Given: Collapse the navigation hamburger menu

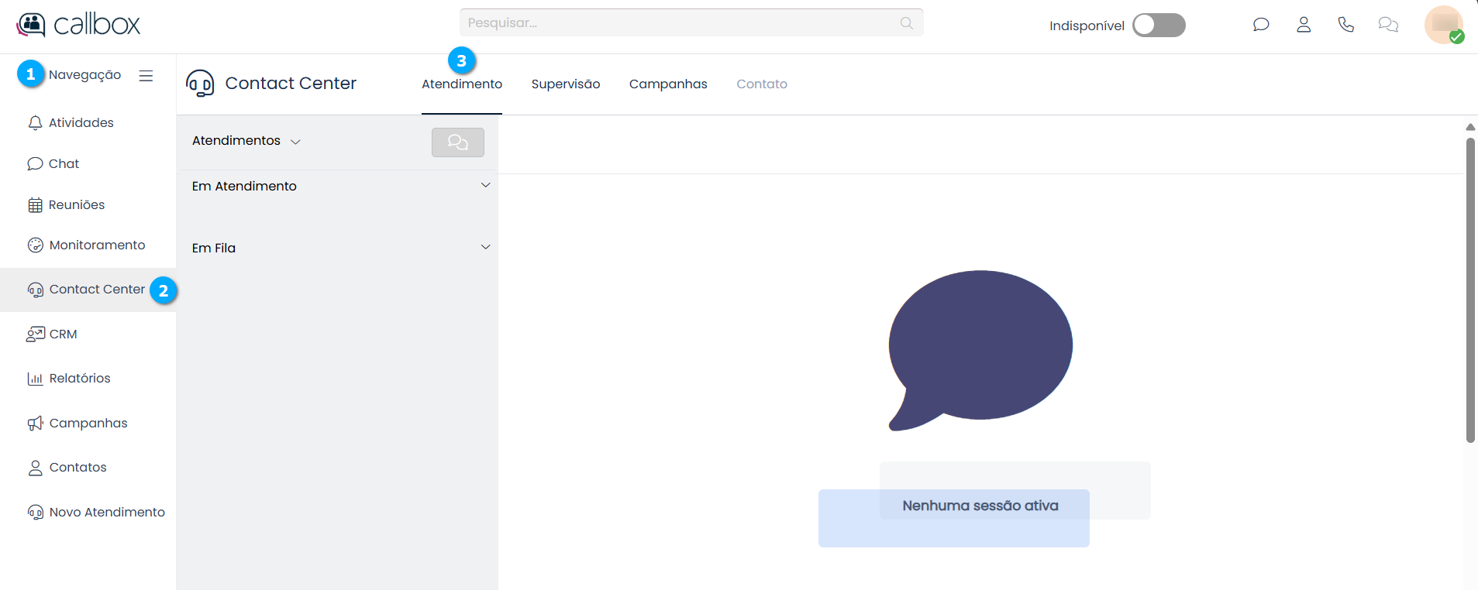Looking at the screenshot, I should point(146,75).
